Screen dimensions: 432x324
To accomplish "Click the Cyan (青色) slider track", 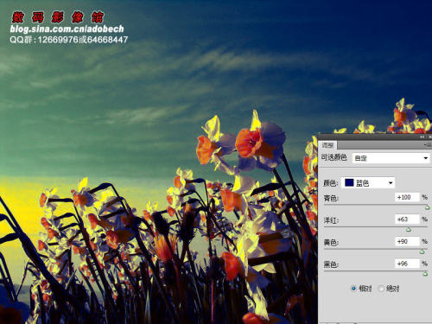I will [x=376, y=205].
